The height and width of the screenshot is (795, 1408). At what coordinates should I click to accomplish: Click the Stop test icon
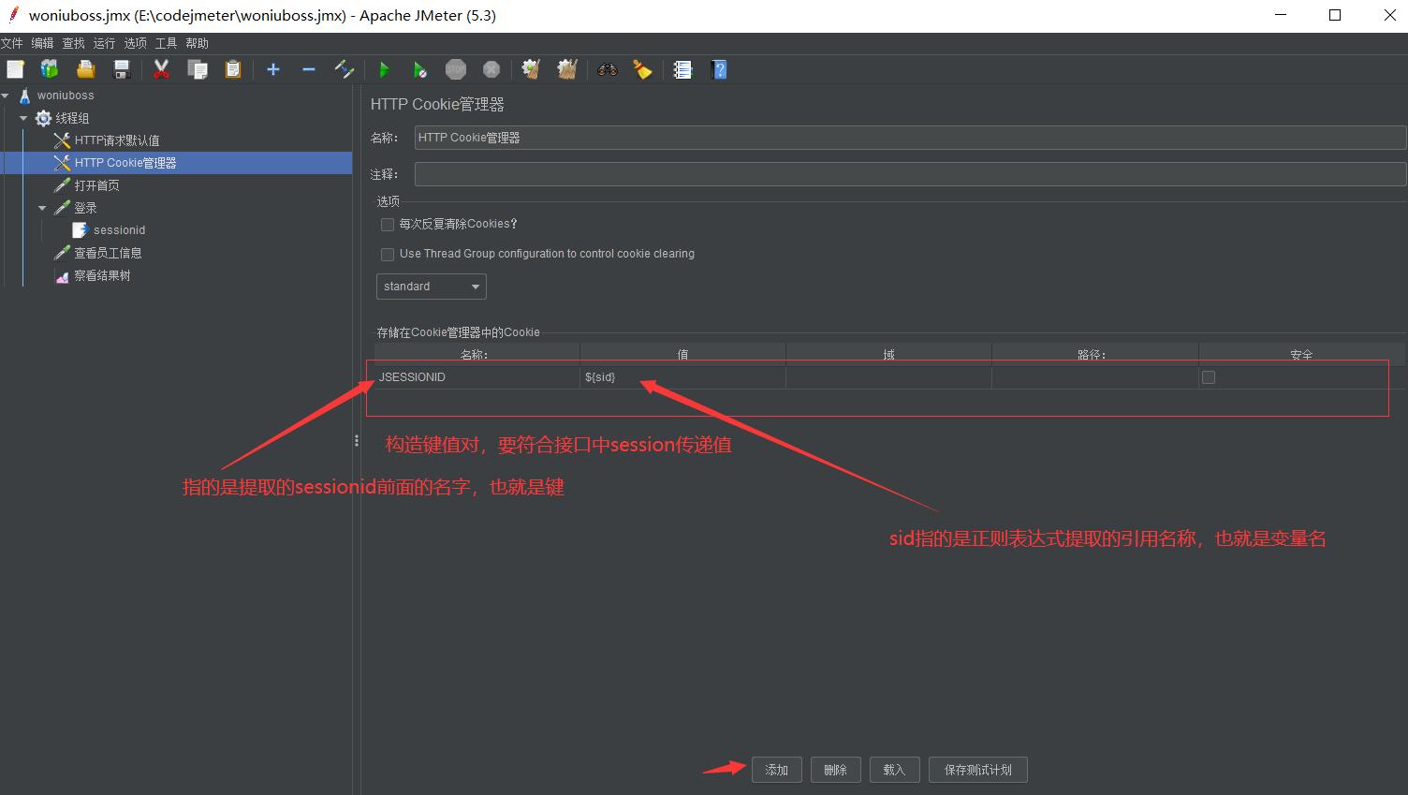click(x=456, y=69)
